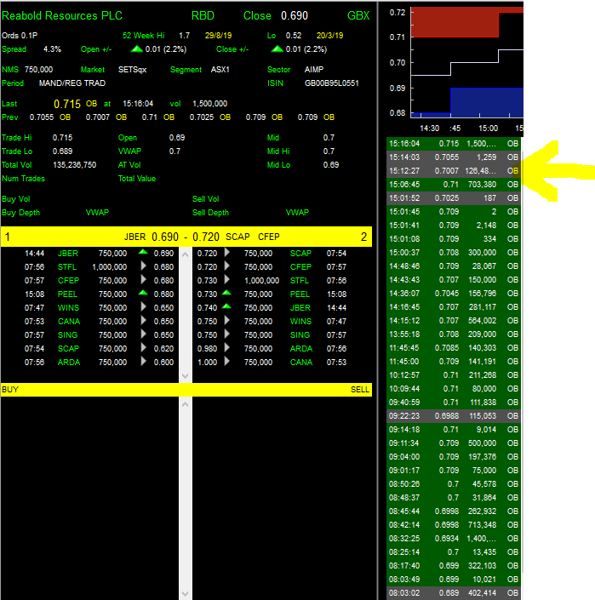Click the BUY label on yellow bar
The width and height of the screenshot is (595, 600).
(10, 390)
